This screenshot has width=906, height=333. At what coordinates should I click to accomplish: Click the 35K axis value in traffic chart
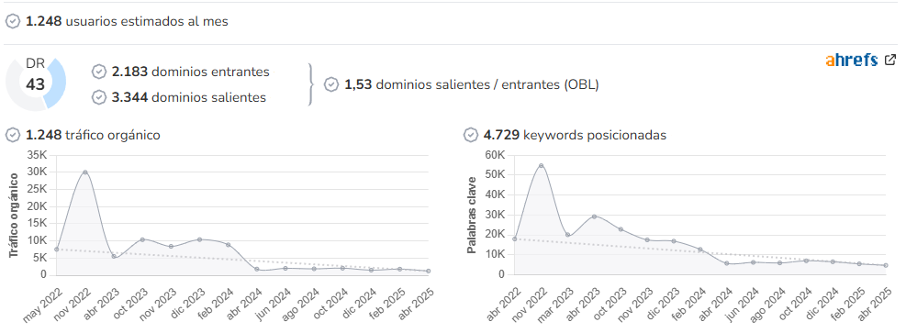tap(38, 155)
